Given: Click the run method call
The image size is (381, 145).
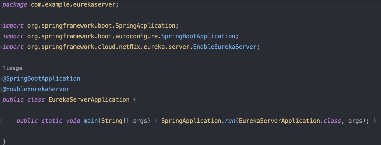Looking at the screenshot, I should [x=230, y=121].
